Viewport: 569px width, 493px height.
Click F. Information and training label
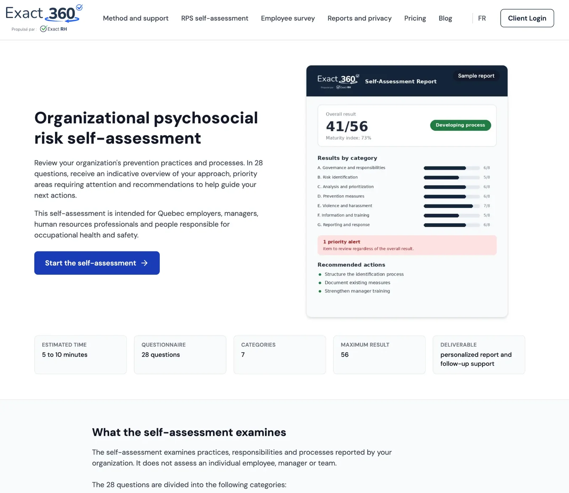(343, 215)
